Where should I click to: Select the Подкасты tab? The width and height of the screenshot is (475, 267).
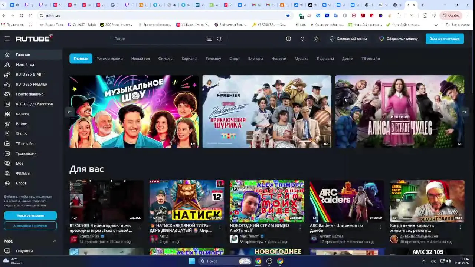[x=325, y=59]
